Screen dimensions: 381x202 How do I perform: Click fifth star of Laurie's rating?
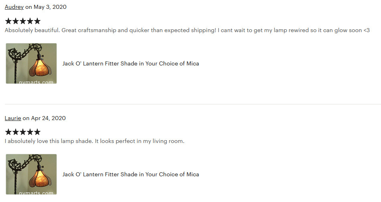37,132
